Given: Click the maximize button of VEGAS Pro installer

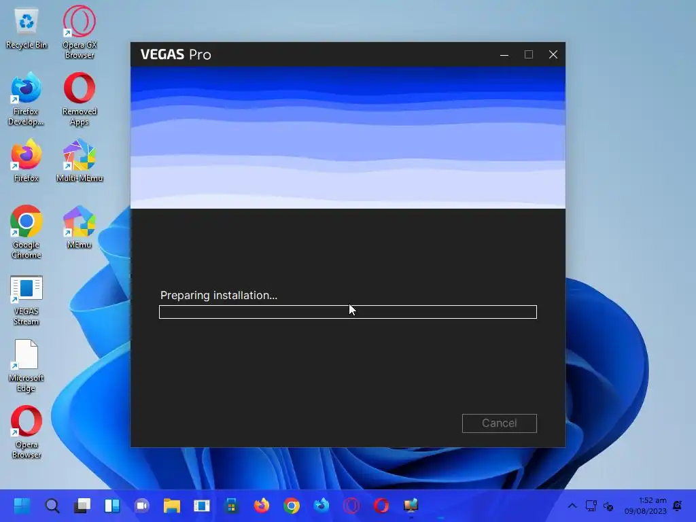Looking at the screenshot, I should [529, 54].
